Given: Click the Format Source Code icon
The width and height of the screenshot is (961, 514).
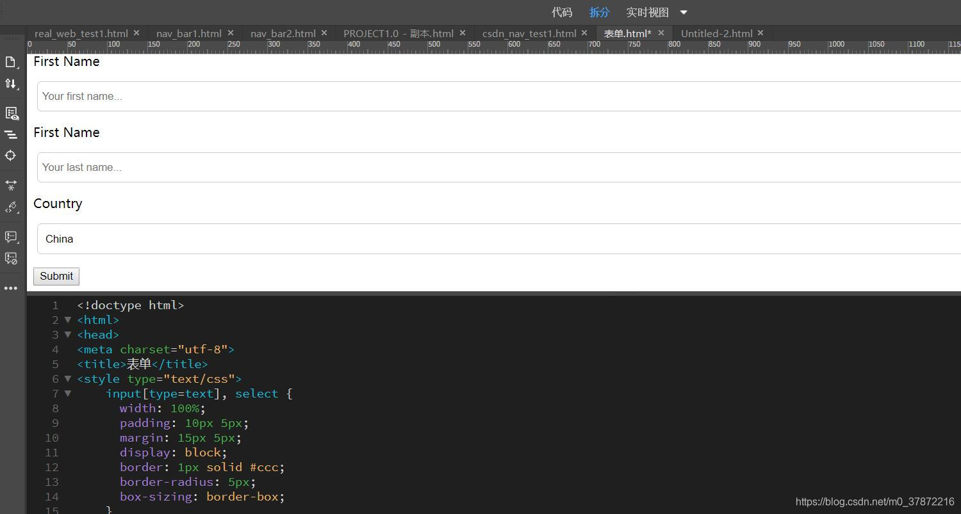Looking at the screenshot, I should (x=11, y=207).
